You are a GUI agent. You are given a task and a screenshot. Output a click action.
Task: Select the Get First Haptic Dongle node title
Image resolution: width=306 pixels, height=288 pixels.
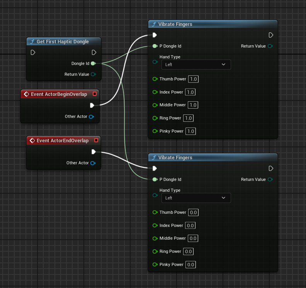(63, 41)
